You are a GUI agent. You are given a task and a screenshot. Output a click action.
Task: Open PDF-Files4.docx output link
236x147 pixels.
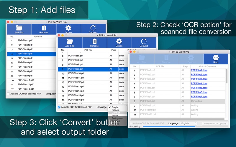tap(199, 83)
